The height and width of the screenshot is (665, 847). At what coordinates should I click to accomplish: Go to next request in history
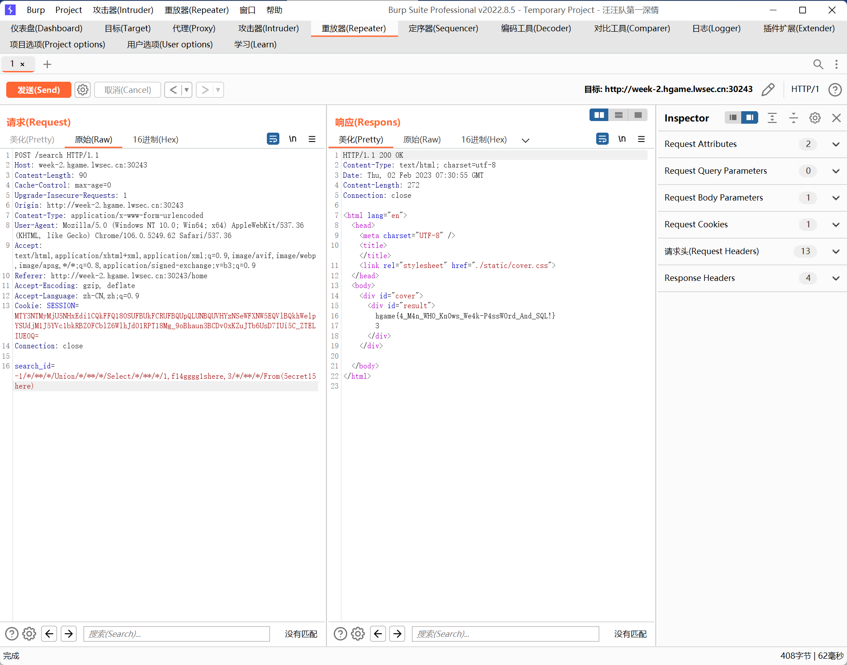point(205,90)
